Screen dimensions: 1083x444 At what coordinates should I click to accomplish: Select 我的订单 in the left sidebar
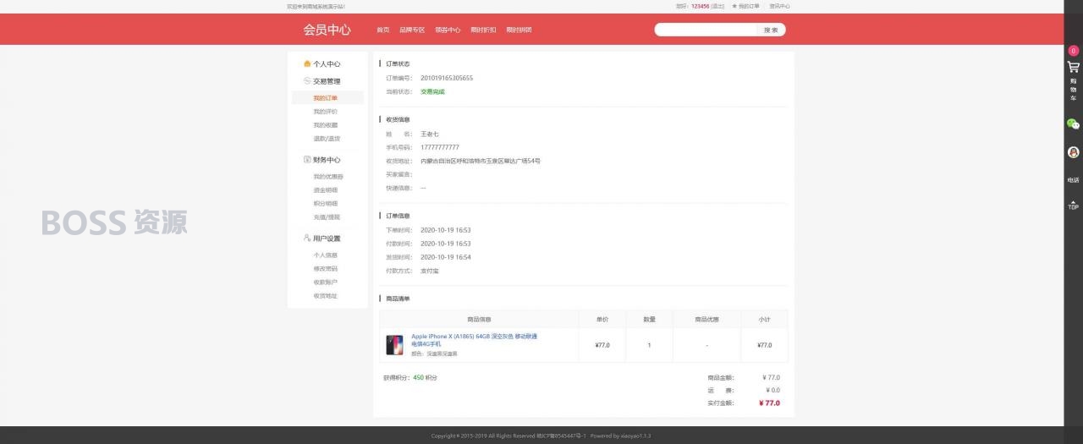coord(325,98)
